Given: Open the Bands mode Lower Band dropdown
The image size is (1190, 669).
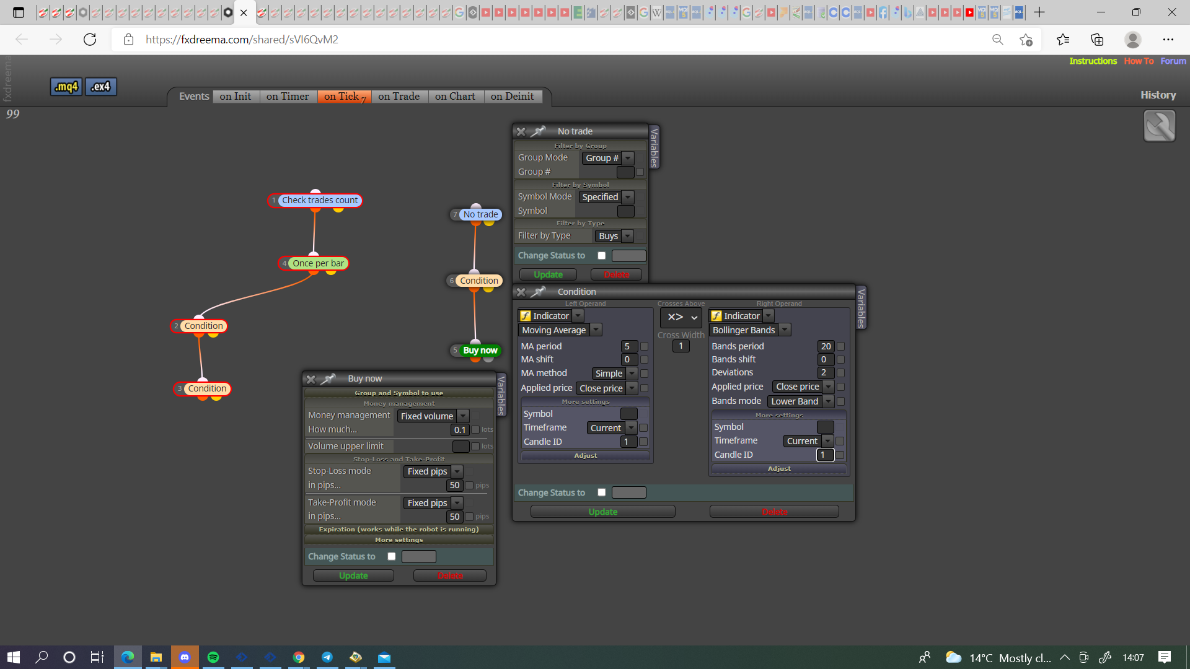Looking at the screenshot, I should click(x=801, y=401).
